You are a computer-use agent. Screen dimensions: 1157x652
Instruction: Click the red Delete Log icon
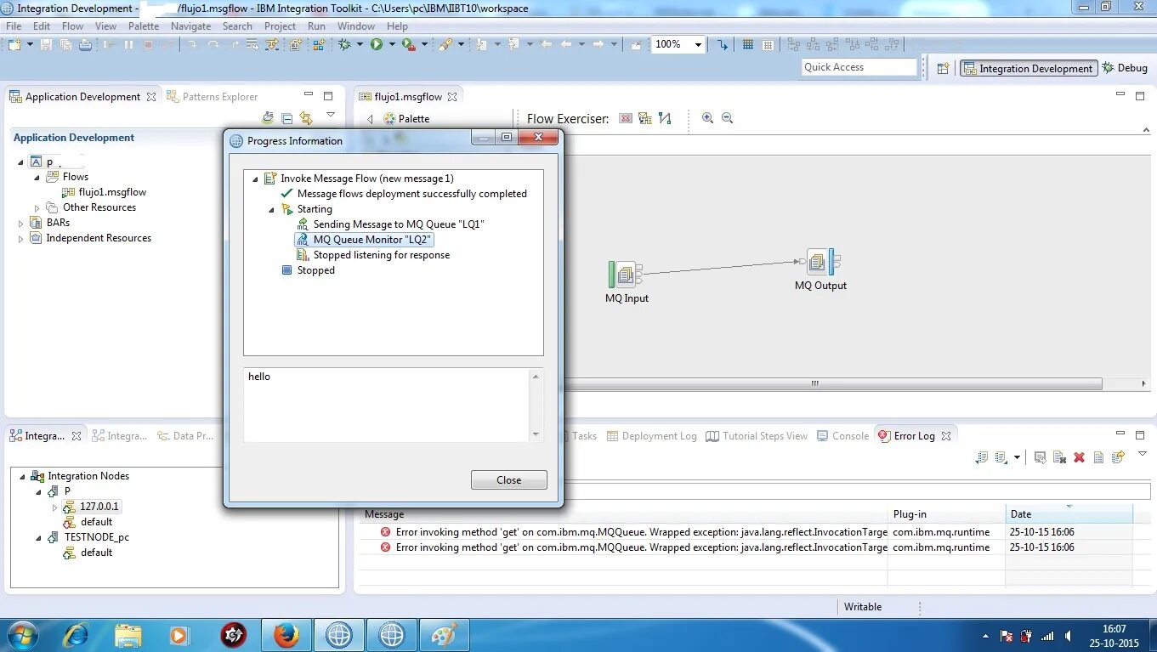(1079, 457)
